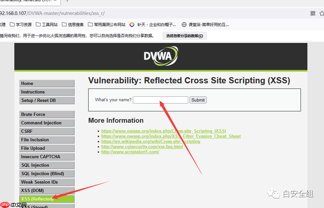This screenshot has width=324, height=208.
Task: Go to Home in the sidebar
Action: coord(47,83)
